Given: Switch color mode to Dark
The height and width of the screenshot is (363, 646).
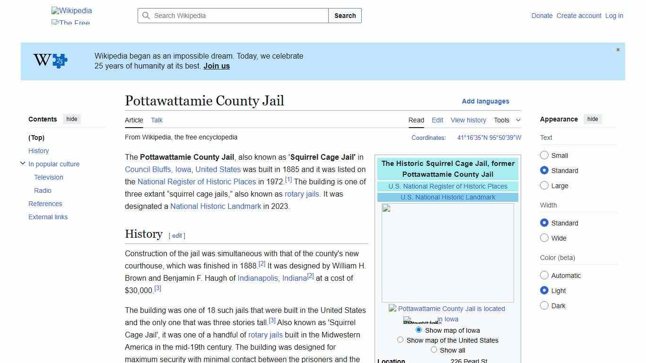Looking at the screenshot, I should tap(544, 305).
